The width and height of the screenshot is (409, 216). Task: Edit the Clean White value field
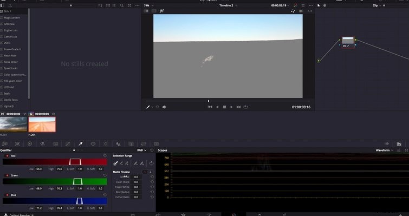tap(136, 187)
